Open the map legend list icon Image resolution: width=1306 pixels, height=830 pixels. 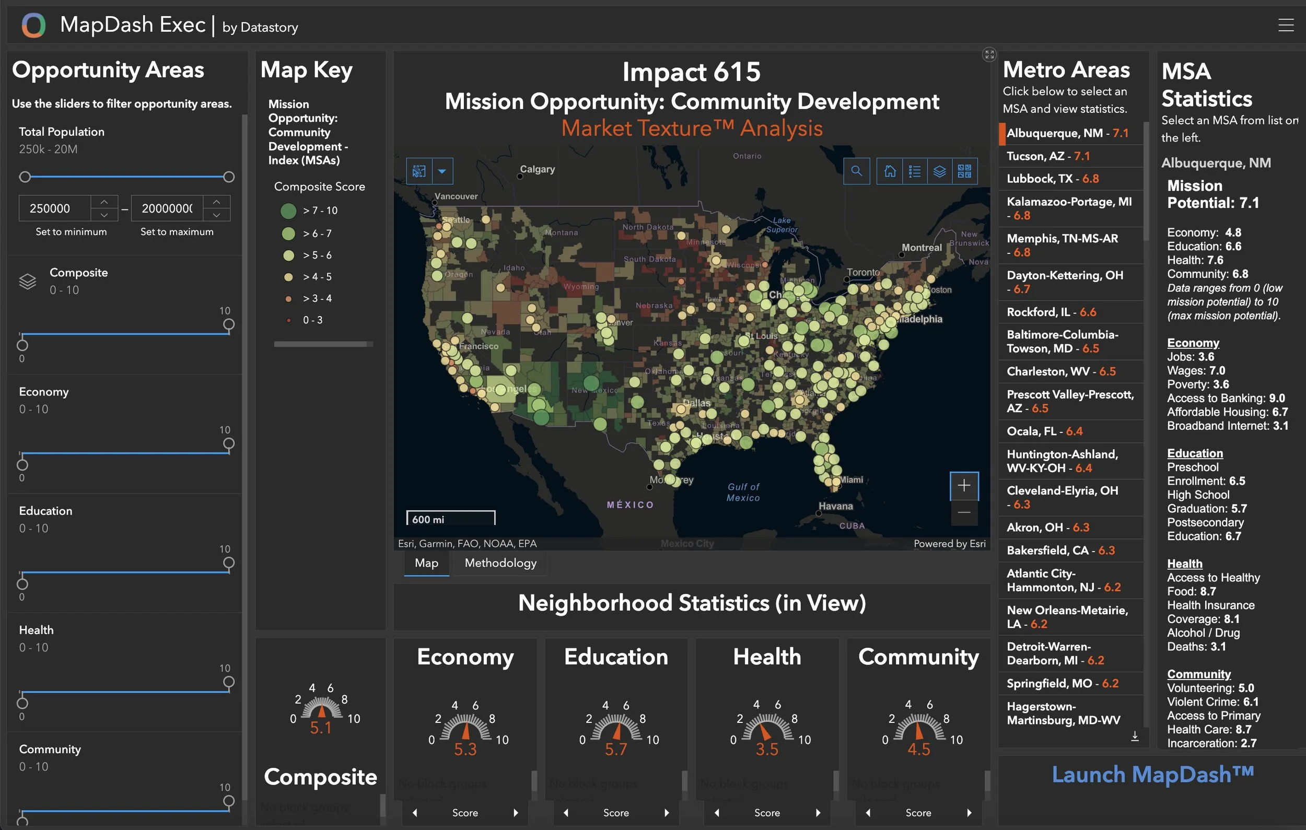pyautogui.click(x=914, y=171)
